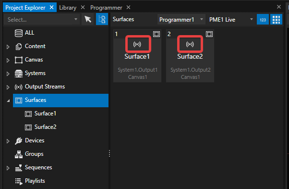Click the System1.Output2 text on tile

point(191,70)
